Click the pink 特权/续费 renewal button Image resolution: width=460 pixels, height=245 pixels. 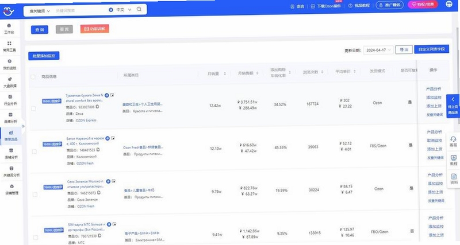point(423,5)
